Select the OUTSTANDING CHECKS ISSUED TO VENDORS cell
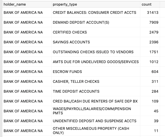The image size is (165, 137). [x=96, y=52]
